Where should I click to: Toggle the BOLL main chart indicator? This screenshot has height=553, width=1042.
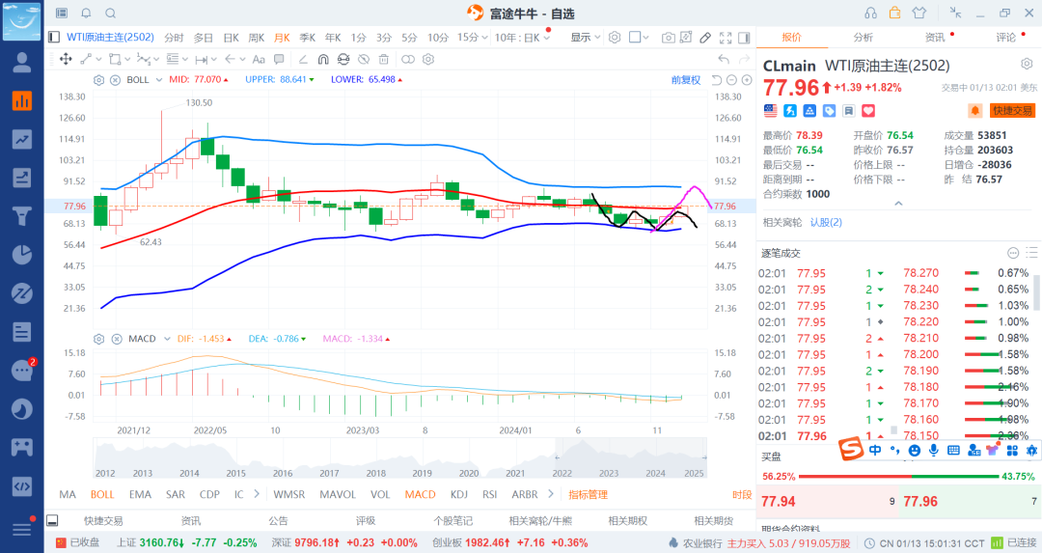(102, 494)
